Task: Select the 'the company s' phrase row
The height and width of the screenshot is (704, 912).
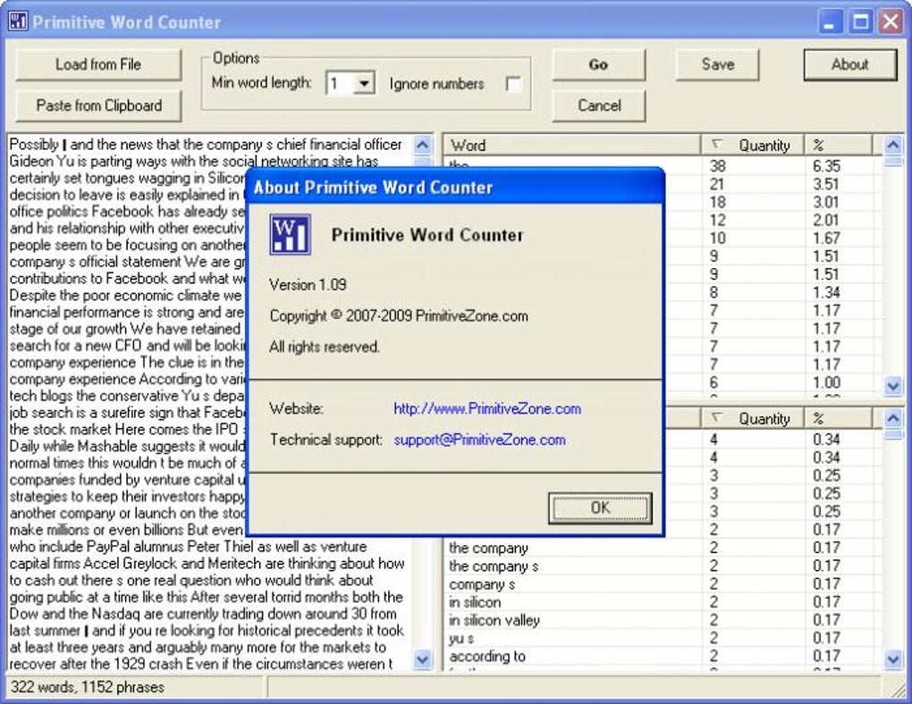Action: pos(663,566)
